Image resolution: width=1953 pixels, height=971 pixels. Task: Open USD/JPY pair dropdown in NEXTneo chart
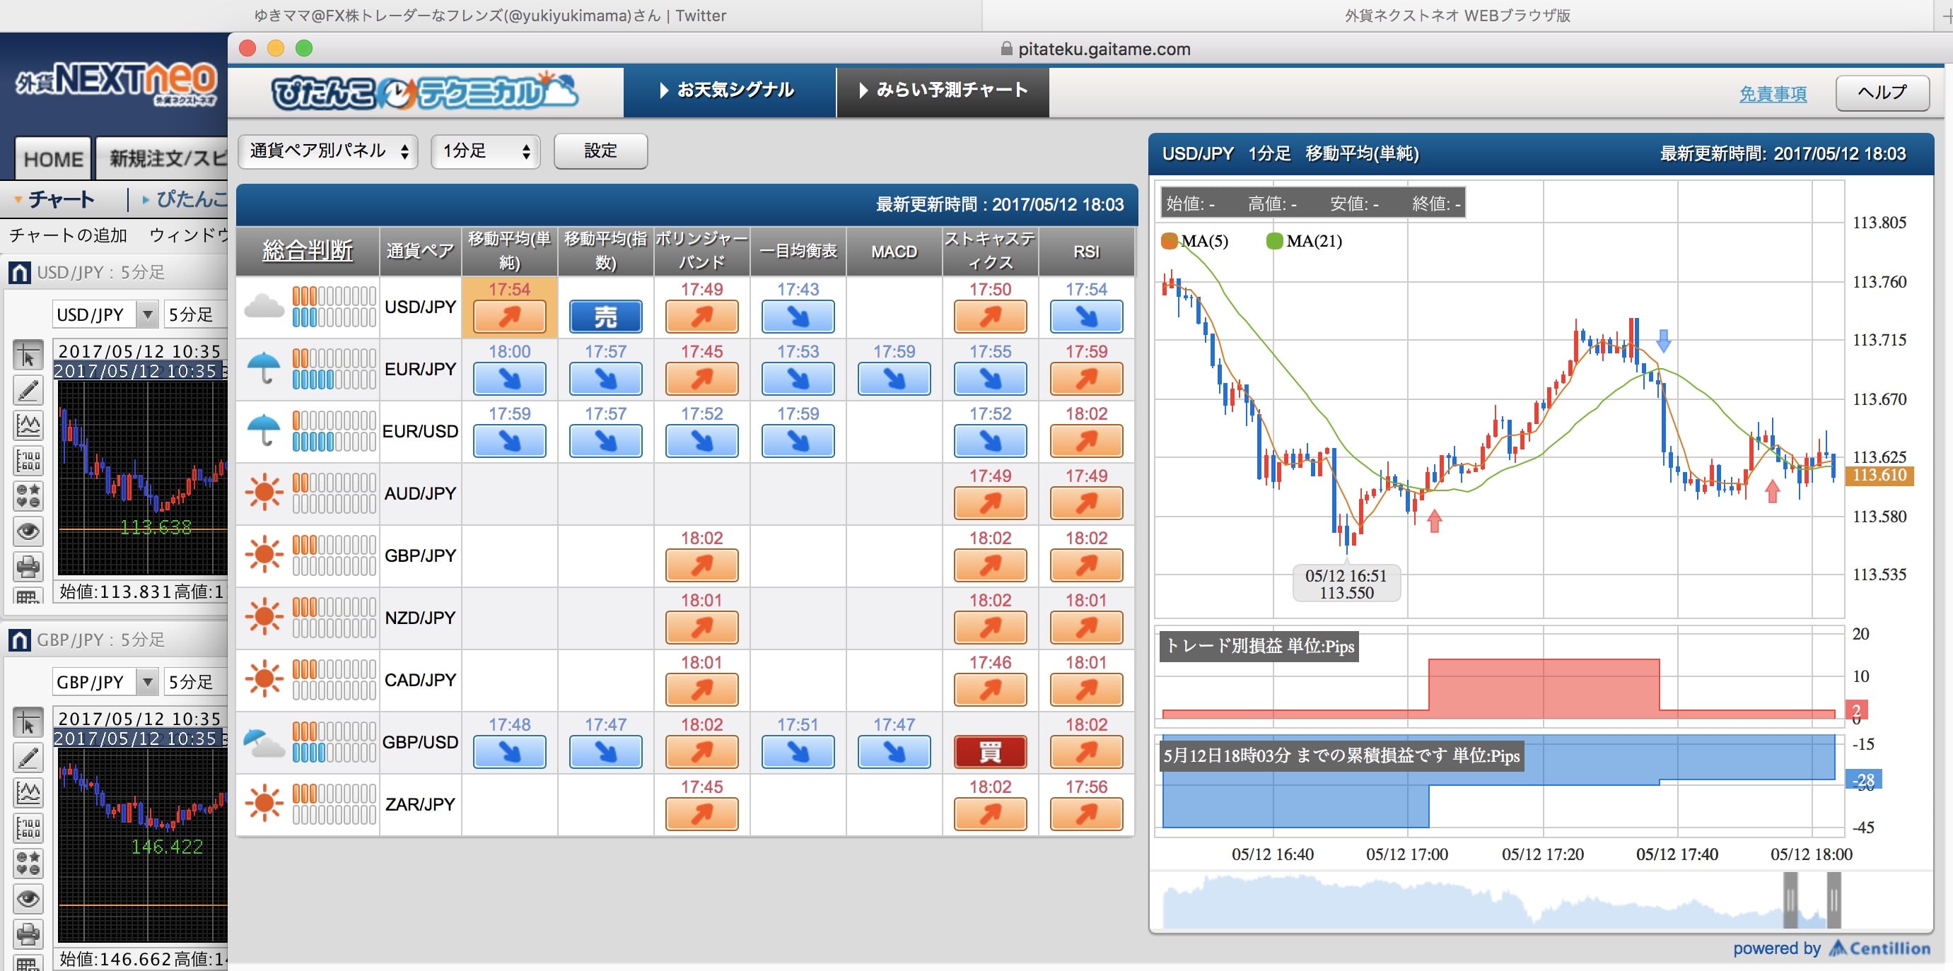coord(105,314)
